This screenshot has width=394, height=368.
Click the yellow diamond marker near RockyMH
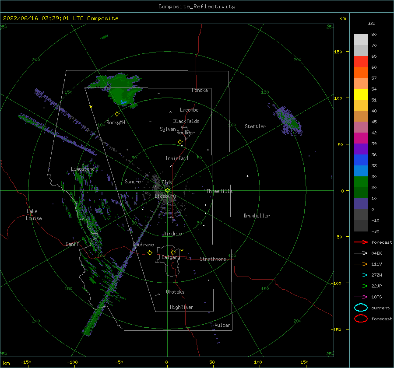(x=117, y=114)
